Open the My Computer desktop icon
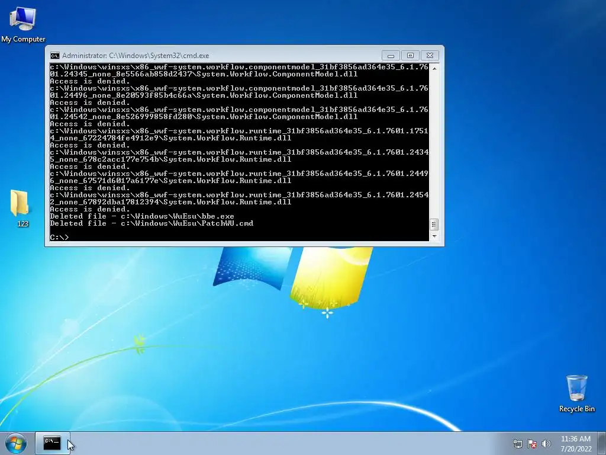Screen dimensions: 606x455 tap(23, 24)
